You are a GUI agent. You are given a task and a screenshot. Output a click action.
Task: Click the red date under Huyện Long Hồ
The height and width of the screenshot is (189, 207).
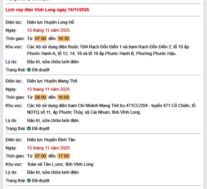point(48,30)
